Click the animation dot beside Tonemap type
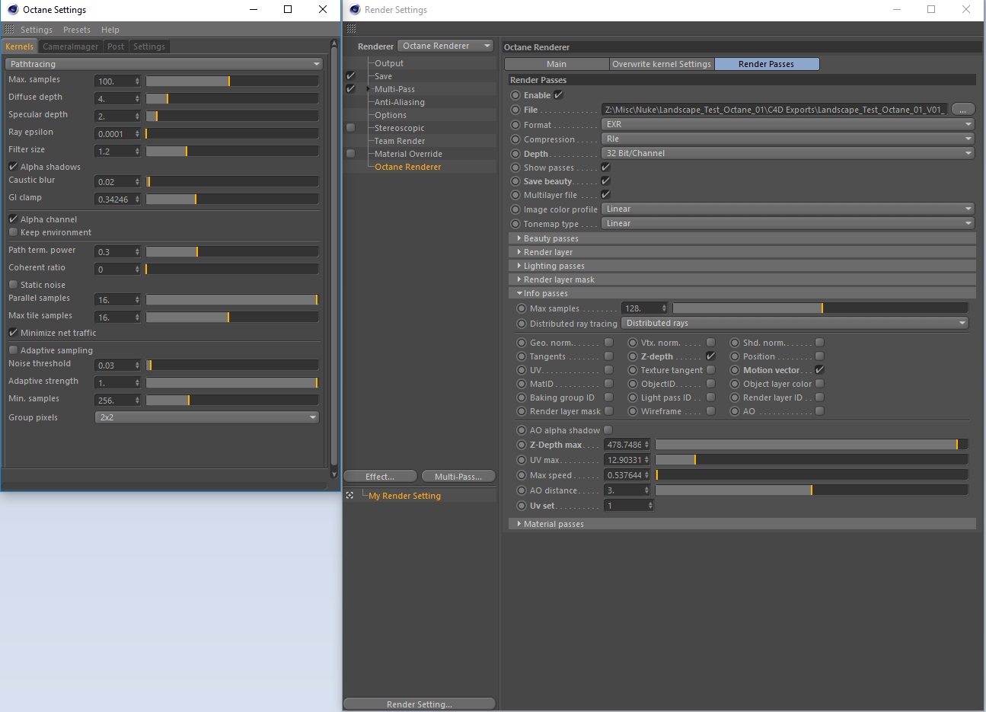This screenshot has width=986, height=712. point(515,224)
